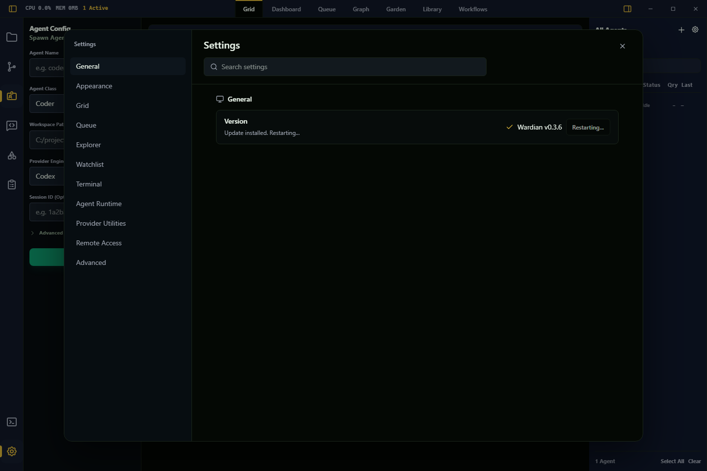Open Explorer settings category
The width and height of the screenshot is (707, 471).
pyautogui.click(x=128, y=145)
